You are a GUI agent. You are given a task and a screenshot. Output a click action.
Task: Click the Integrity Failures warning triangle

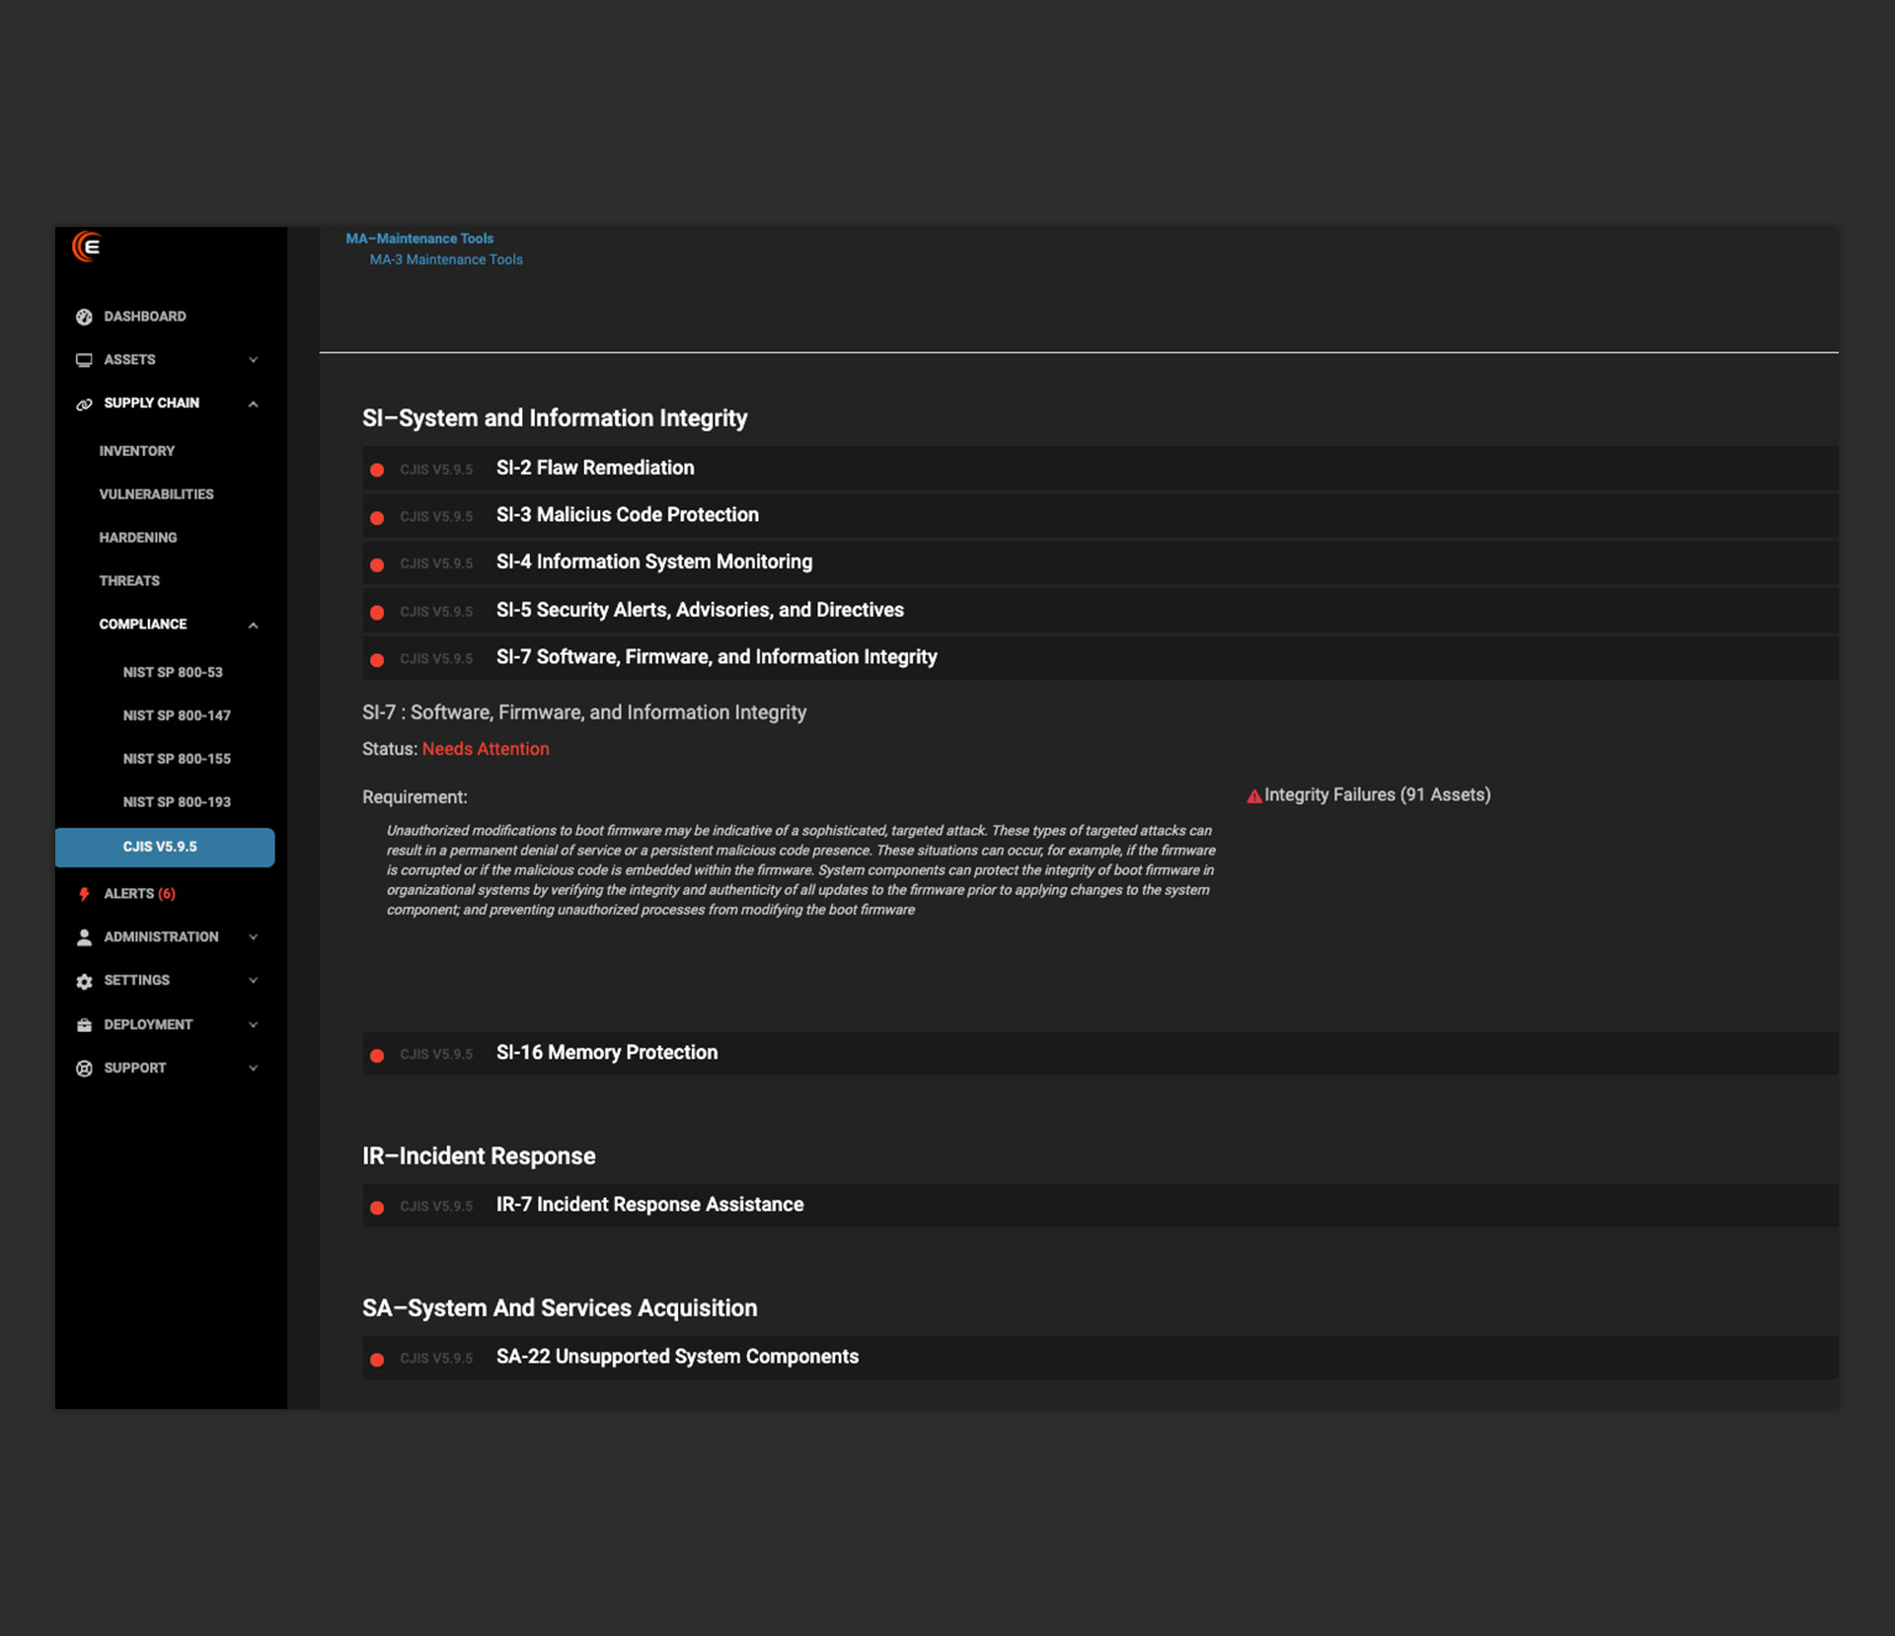1253,796
